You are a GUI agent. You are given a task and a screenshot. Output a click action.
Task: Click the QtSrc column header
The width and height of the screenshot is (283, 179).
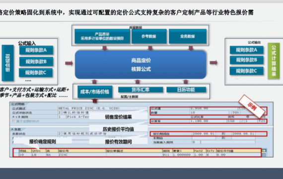(x=38, y=151)
